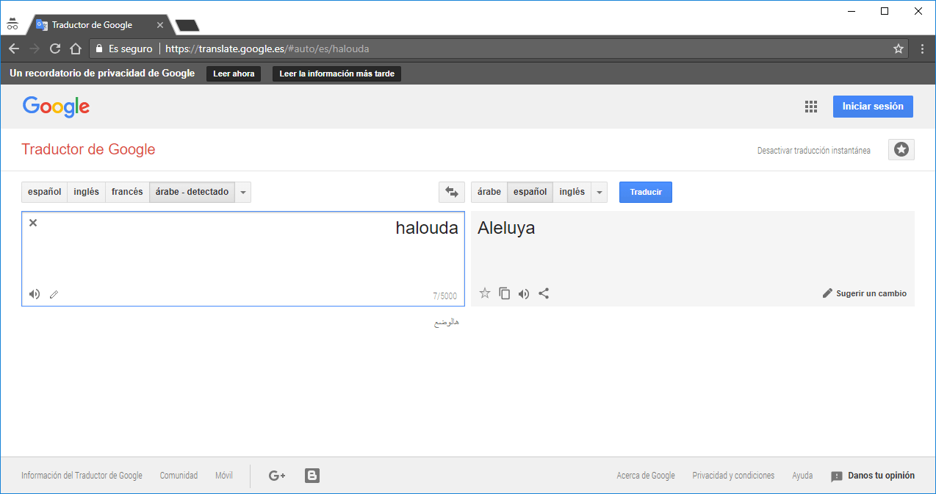The height and width of the screenshot is (494, 936).
Task: Click Desactivar traducción instantánea link
Action: [813, 151]
